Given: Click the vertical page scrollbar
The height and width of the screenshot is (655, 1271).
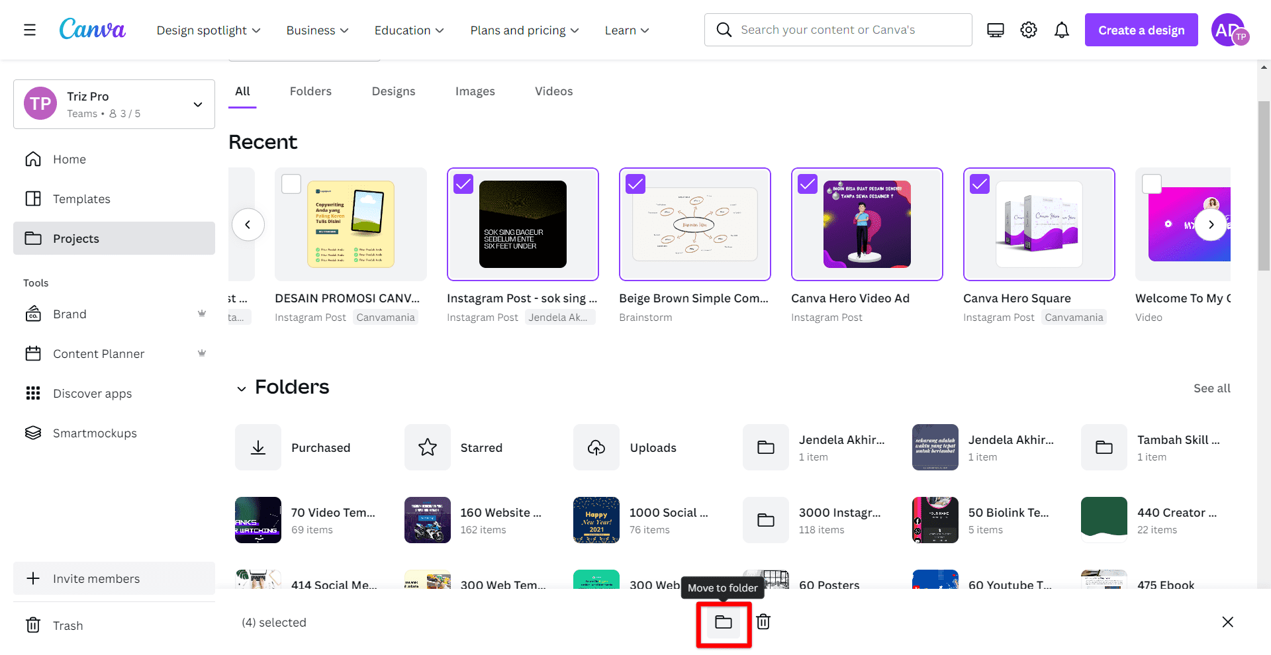Looking at the screenshot, I should coord(1264,185).
